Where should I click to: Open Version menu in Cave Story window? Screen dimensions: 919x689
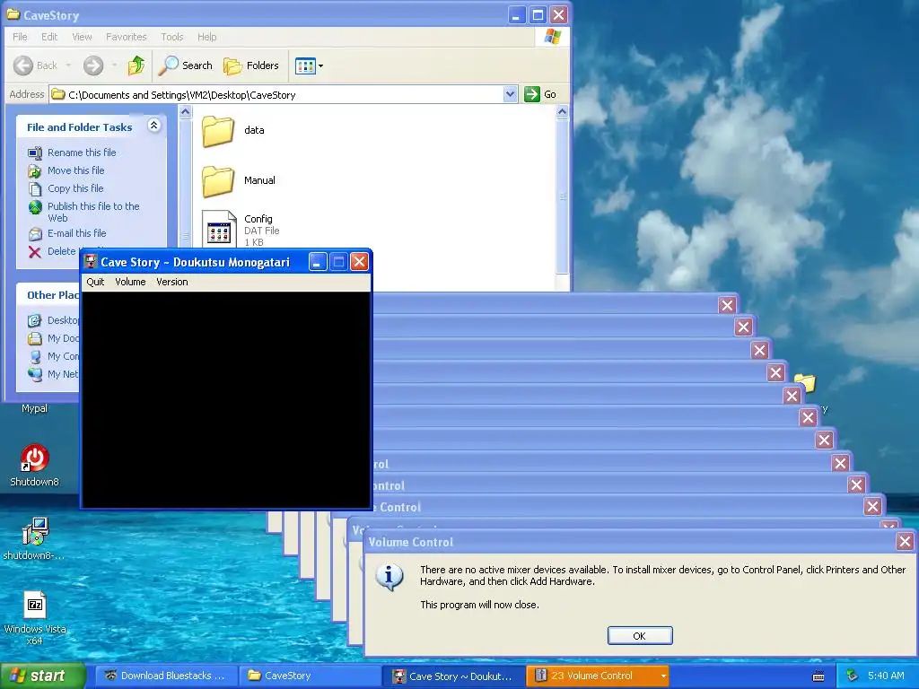[x=171, y=282]
